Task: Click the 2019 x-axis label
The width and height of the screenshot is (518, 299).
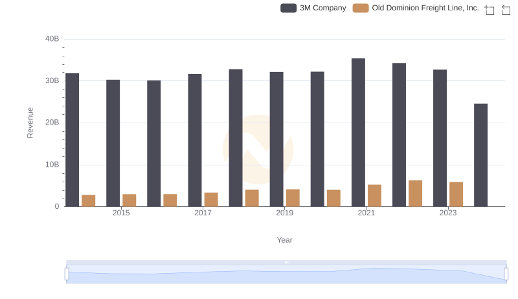Action: [284, 213]
